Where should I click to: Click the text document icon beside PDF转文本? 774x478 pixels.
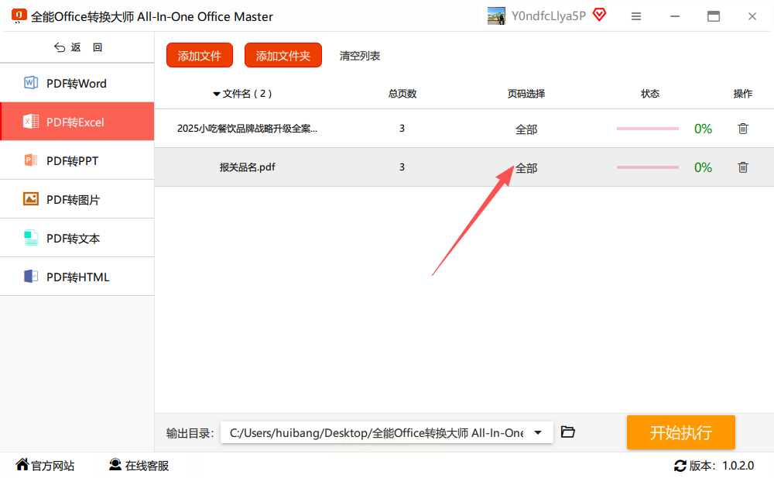click(x=31, y=238)
